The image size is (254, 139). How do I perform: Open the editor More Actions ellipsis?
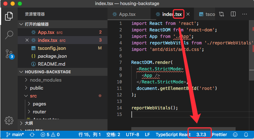[245, 14]
